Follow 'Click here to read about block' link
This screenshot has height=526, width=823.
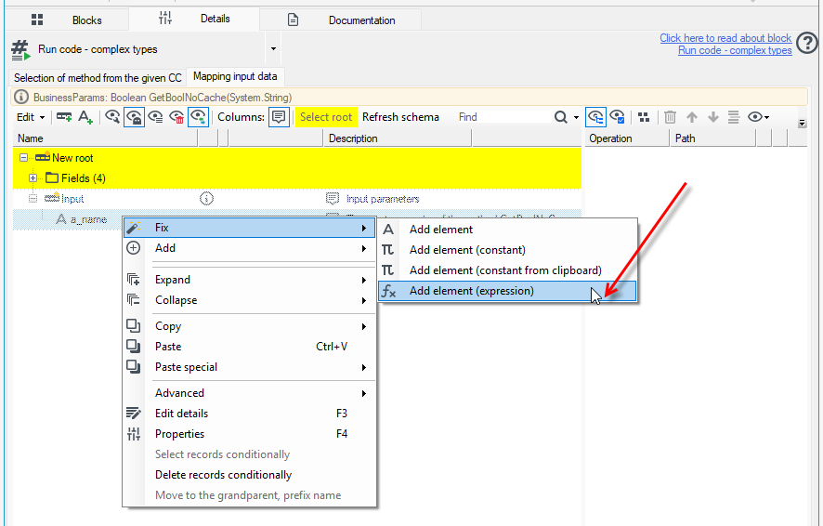[x=725, y=38]
